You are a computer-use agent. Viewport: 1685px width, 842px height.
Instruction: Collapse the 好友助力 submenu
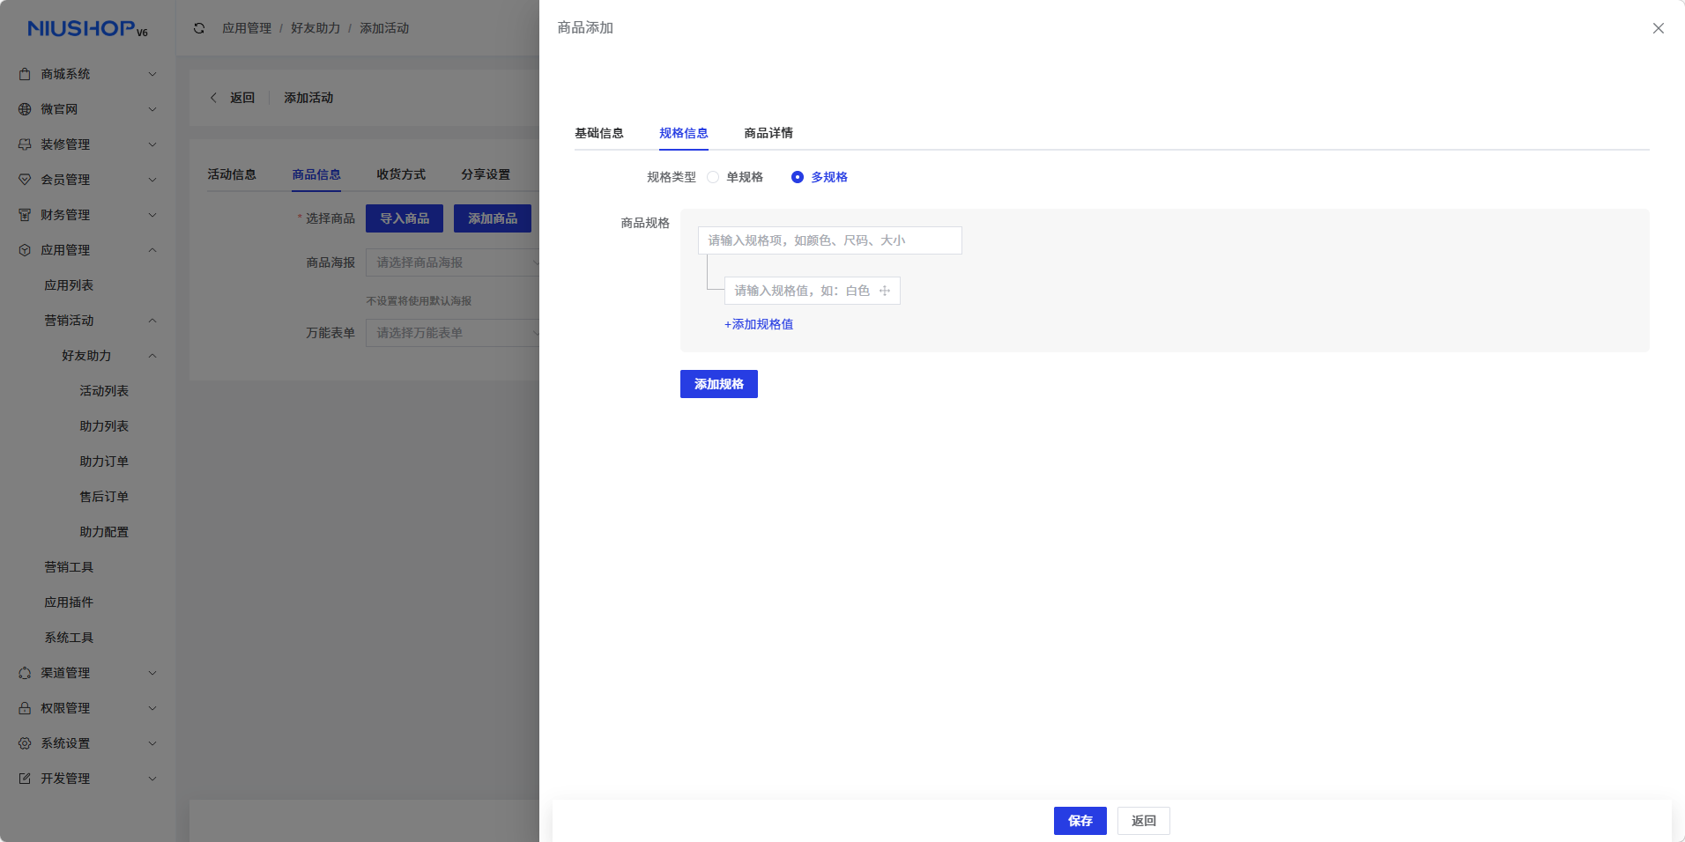152,356
